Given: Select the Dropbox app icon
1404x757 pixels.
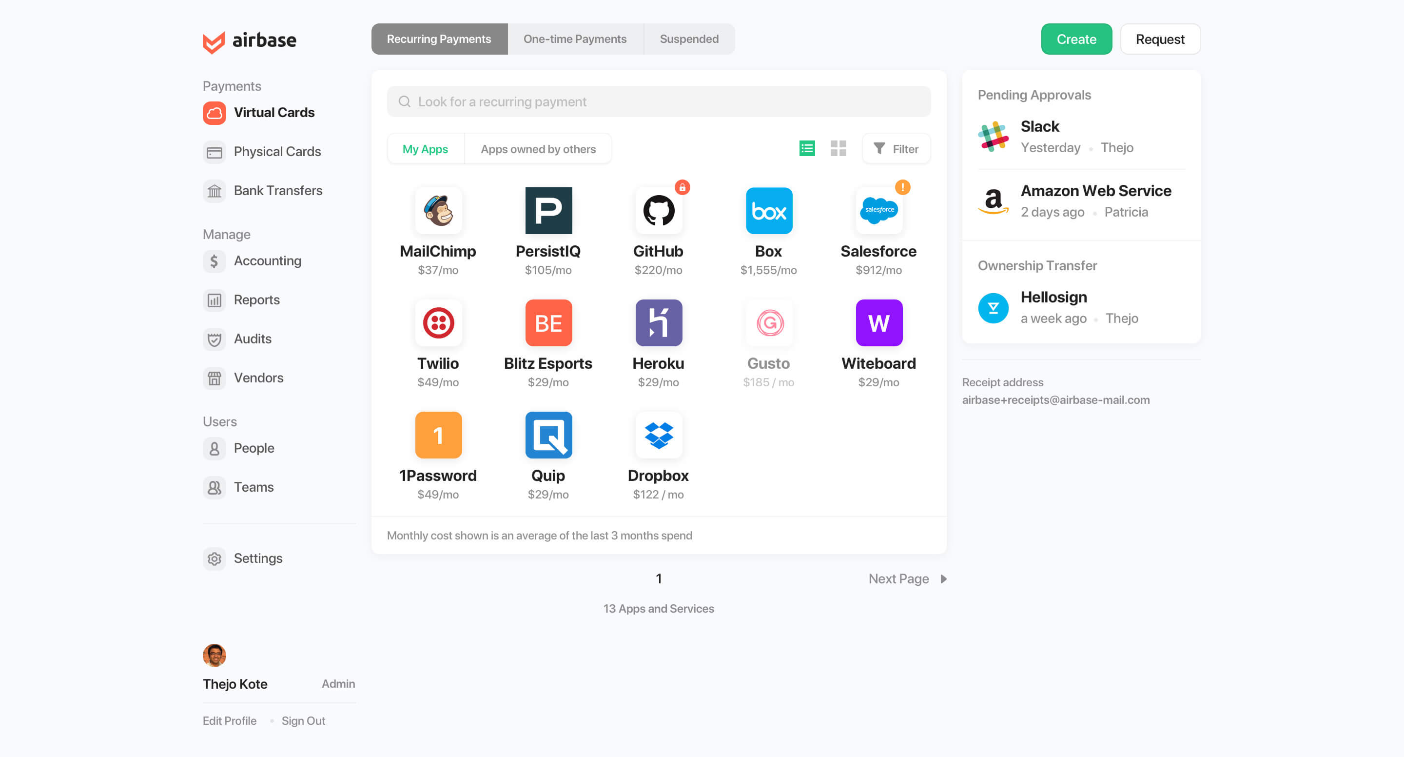Looking at the screenshot, I should pyautogui.click(x=659, y=435).
